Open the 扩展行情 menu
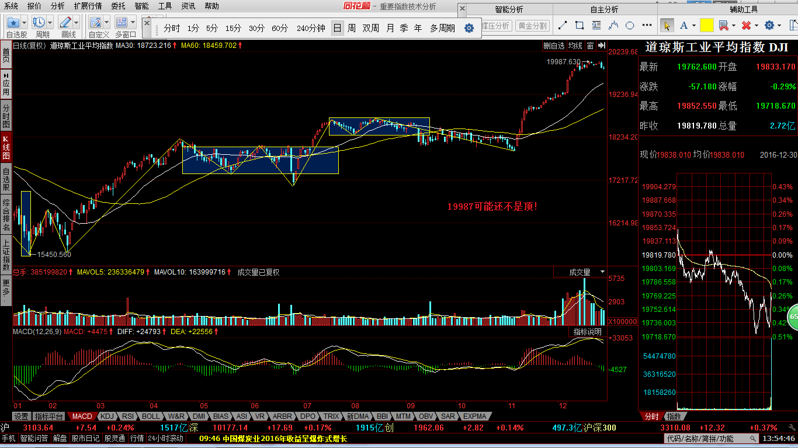This screenshot has width=798, height=448. click(x=88, y=6)
